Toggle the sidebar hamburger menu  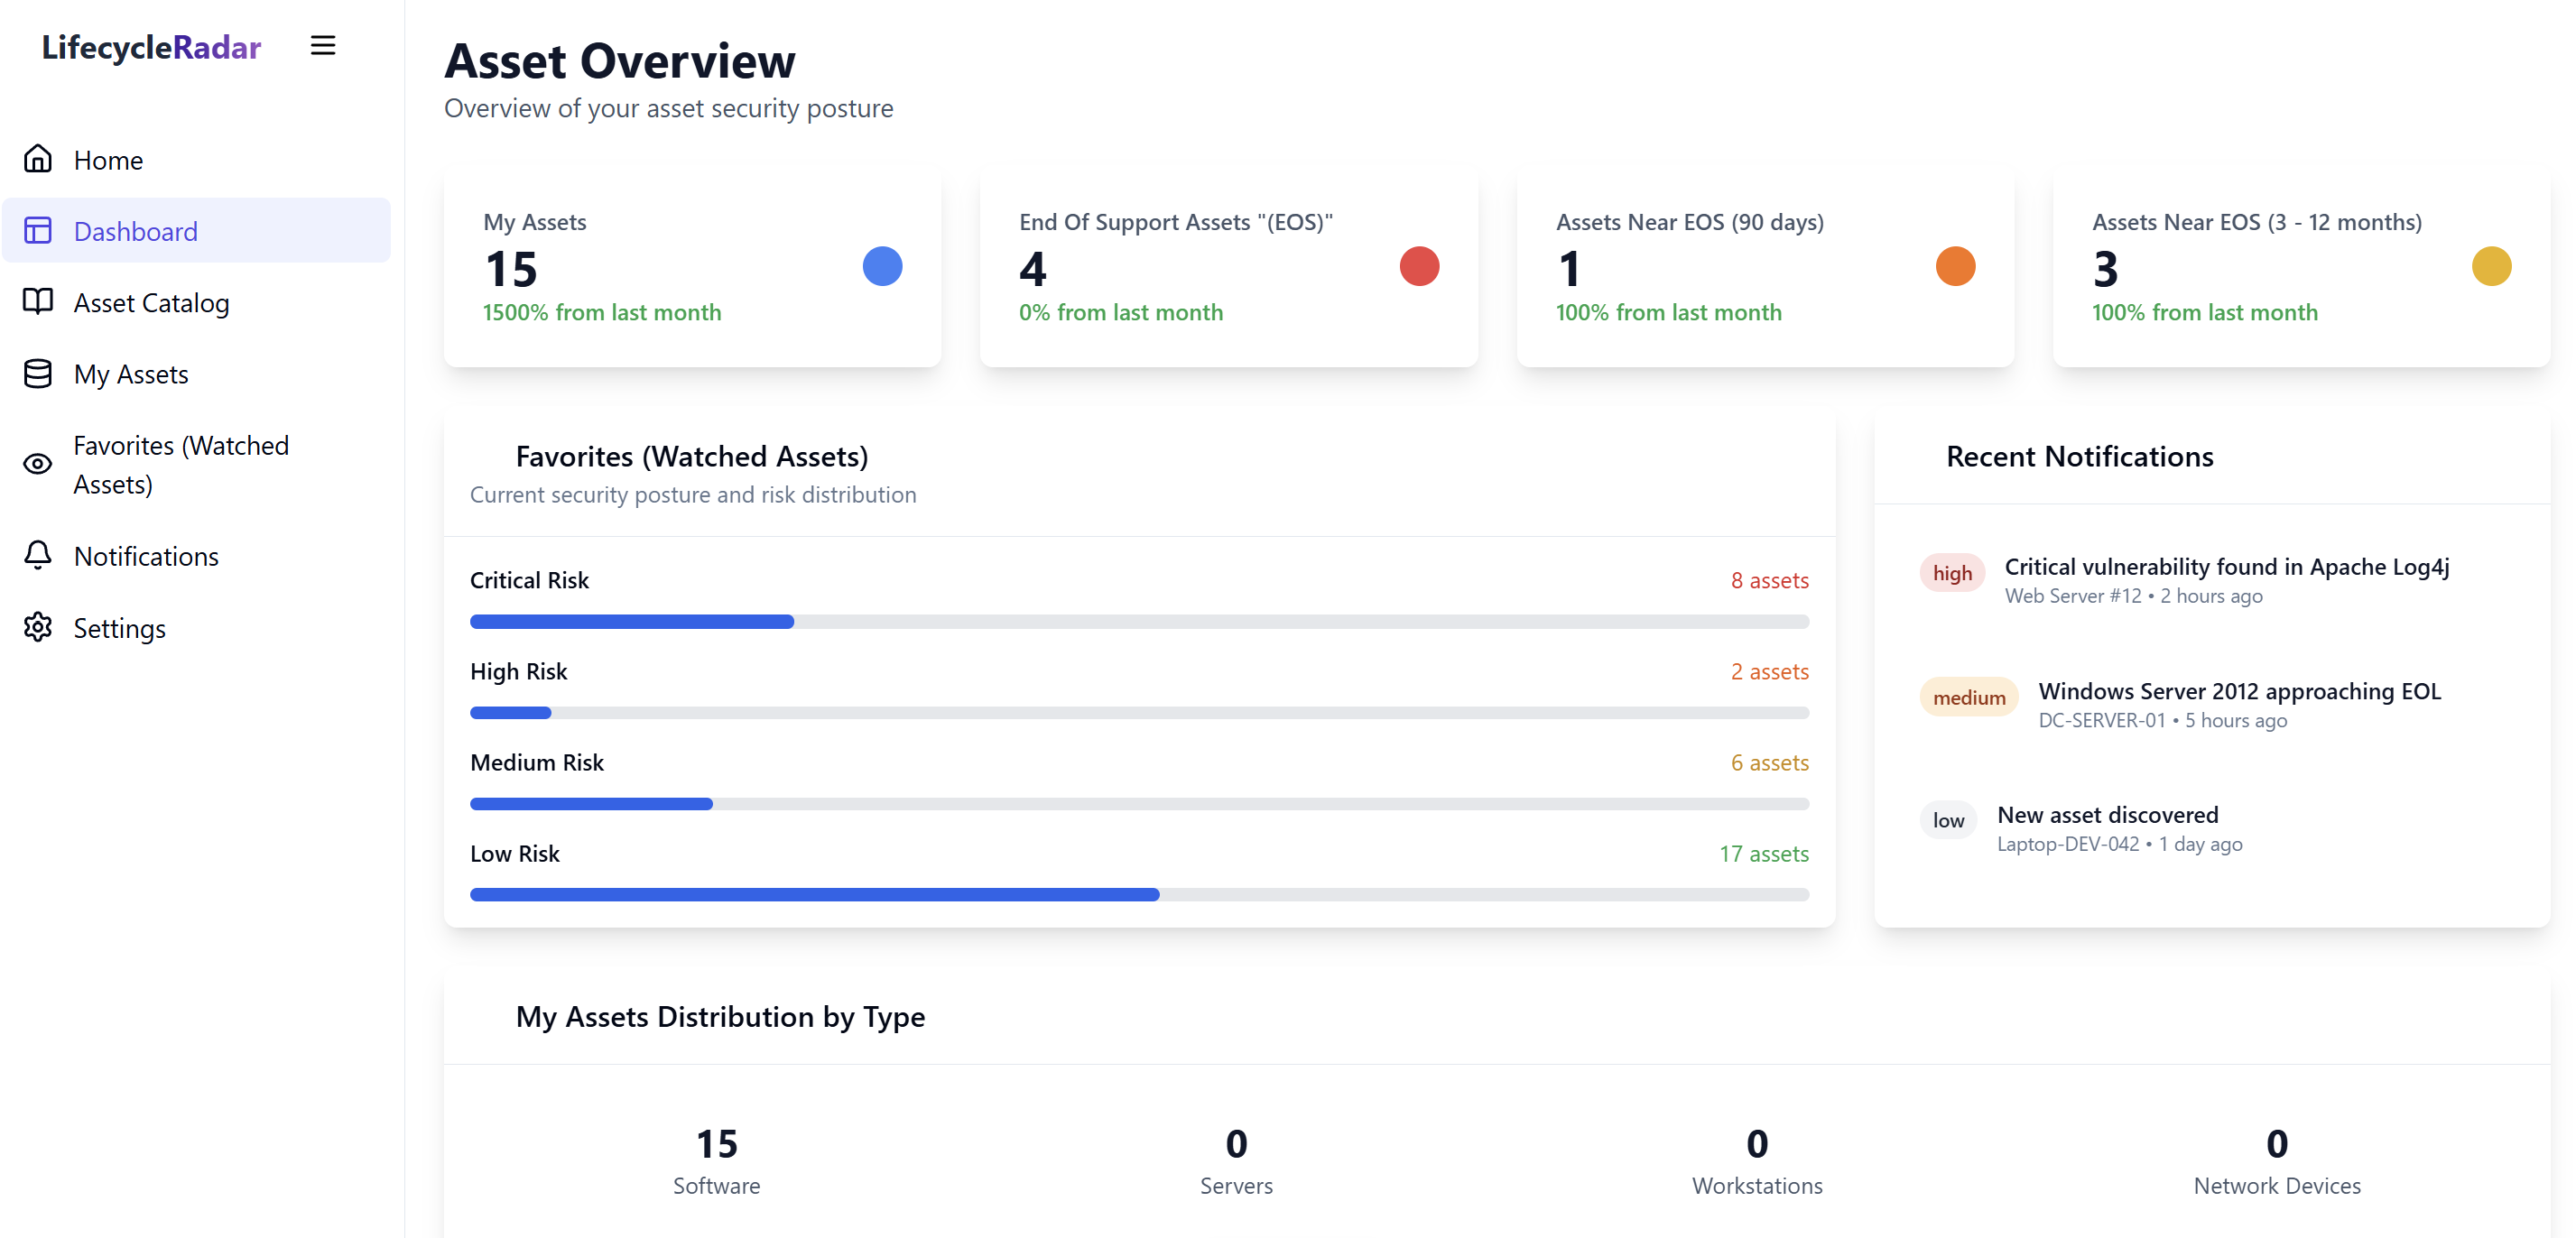pyautogui.click(x=322, y=46)
